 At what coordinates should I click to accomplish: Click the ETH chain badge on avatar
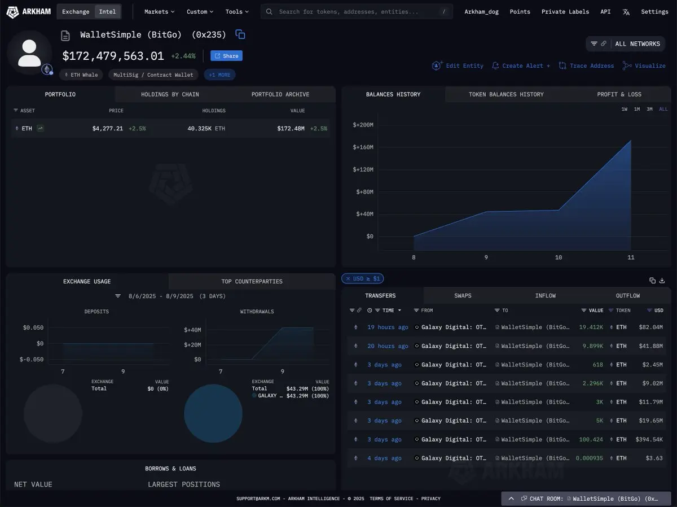(47, 69)
